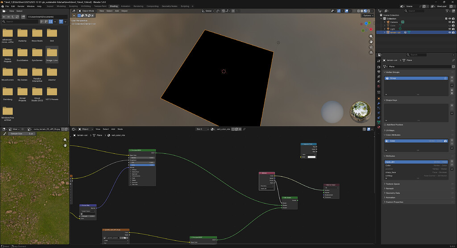
Task: Hide the Light object in viewport
Action: (450, 29)
